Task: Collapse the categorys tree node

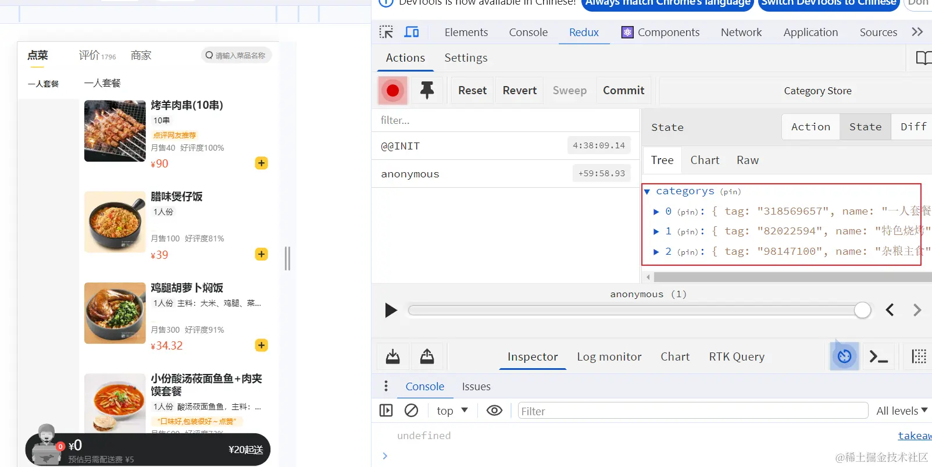Action: pyautogui.click(x=647, y=191)
